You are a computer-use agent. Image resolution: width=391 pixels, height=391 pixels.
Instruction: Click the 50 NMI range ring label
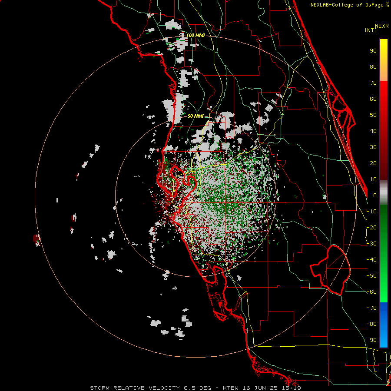point(195,116)
